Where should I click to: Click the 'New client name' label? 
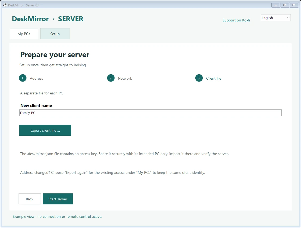point(36,106)
